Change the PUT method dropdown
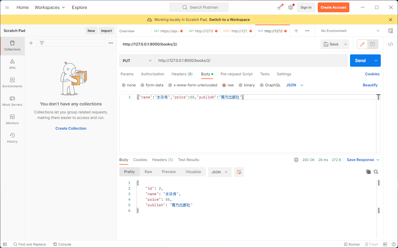 point(137,61)
